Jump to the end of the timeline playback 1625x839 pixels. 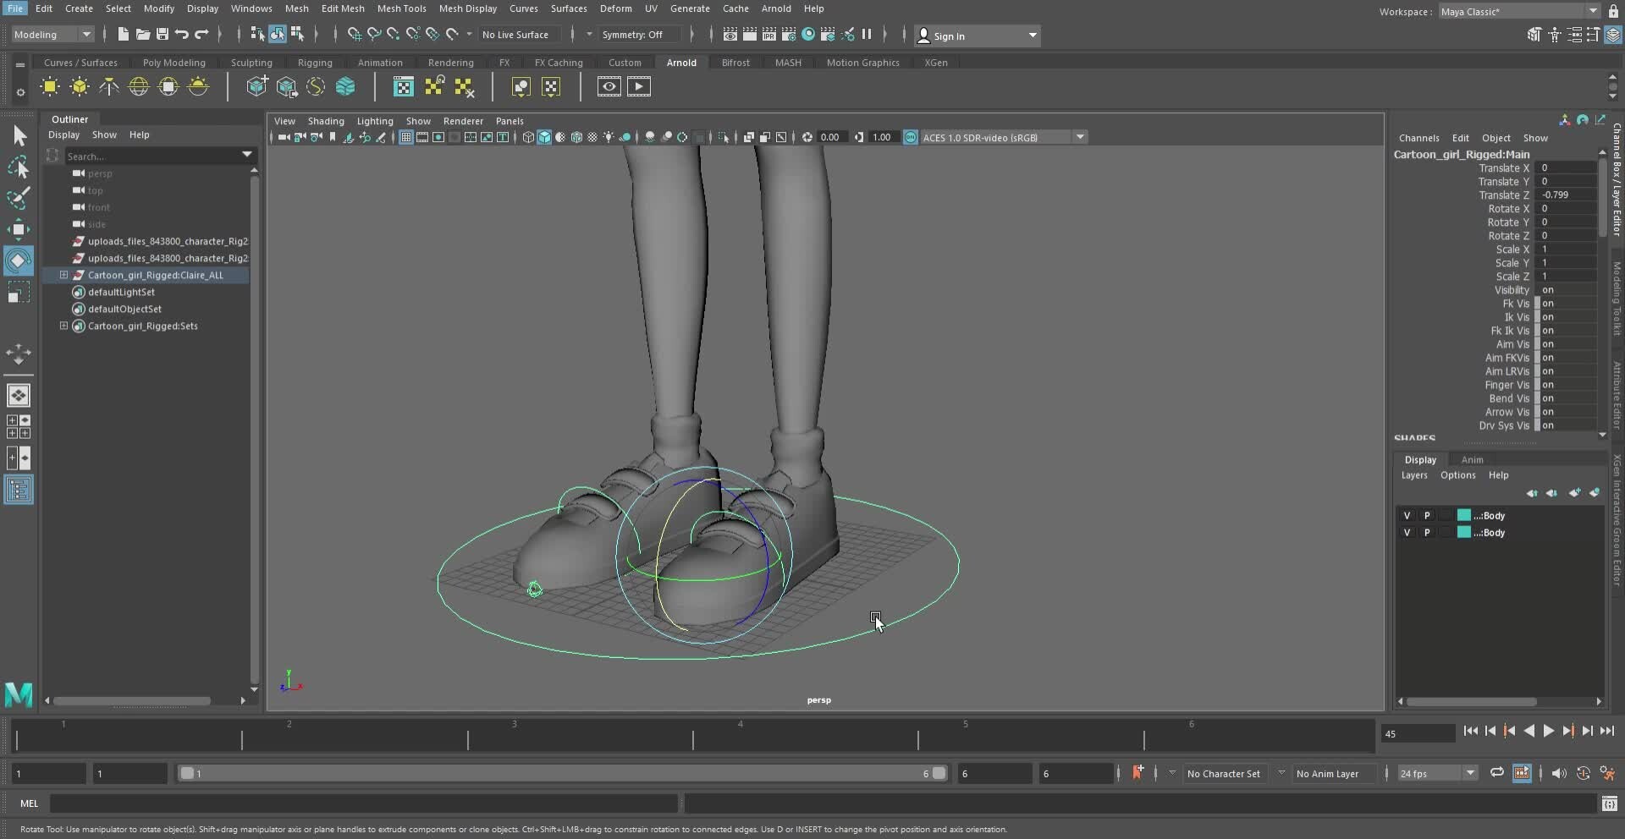pyautogui.click(x=1606, y=731)
